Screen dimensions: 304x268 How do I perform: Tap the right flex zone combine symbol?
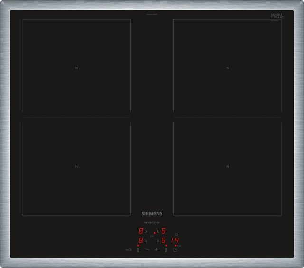pyautogui.click(x=166, y=250)
